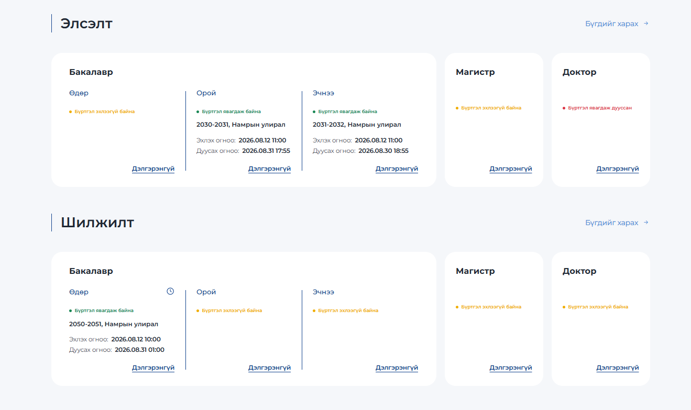This screenshot has height=410, width=691.
Task: Click start date 2026.08.12 10:00
Action: click(x=136, y=339)
